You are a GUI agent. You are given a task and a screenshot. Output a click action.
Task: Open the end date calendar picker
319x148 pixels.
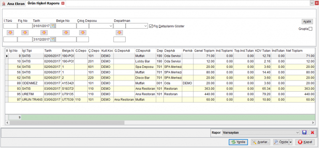click(x=53, y=40)
